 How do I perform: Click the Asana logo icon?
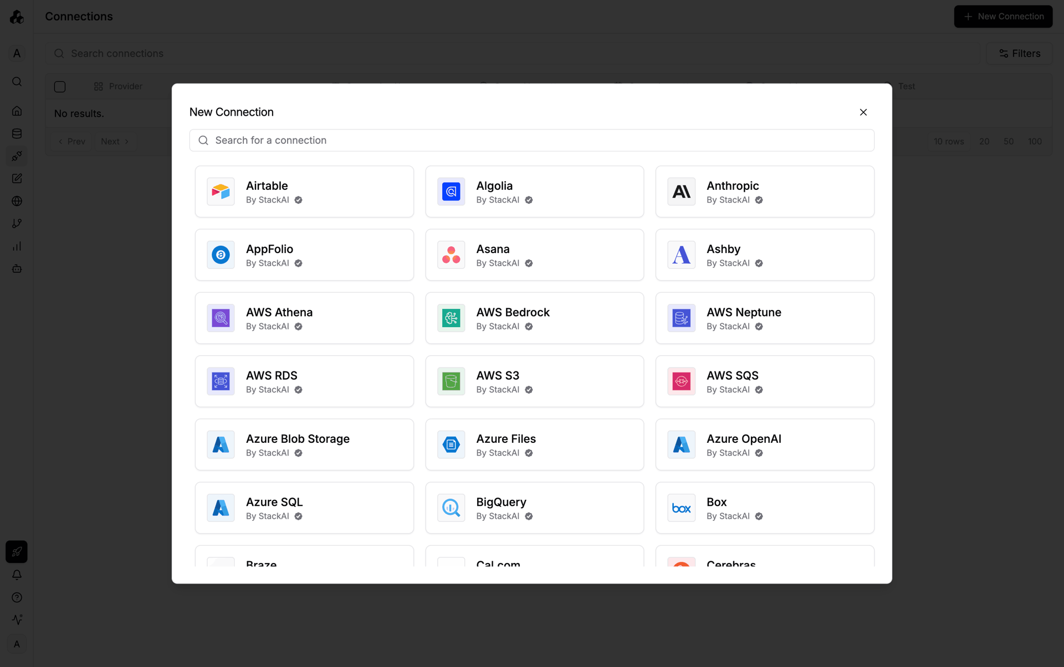click(451, 255)
